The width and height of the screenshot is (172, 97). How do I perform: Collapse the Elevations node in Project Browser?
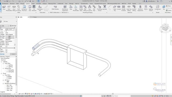point(3,84)
